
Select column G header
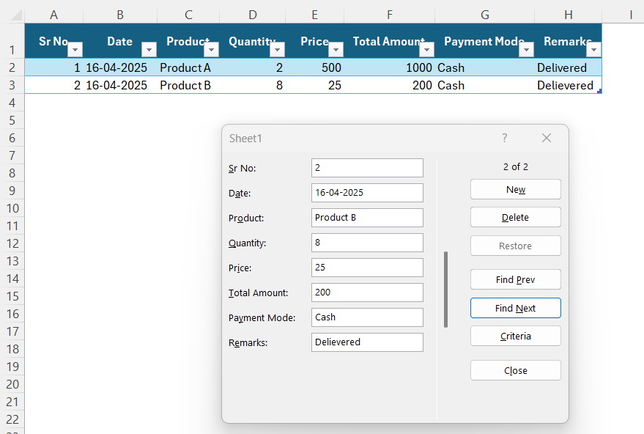pyautogui.click(x=484, y=15)
